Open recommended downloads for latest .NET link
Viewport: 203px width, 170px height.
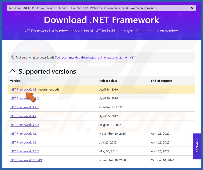coord(95,57)
